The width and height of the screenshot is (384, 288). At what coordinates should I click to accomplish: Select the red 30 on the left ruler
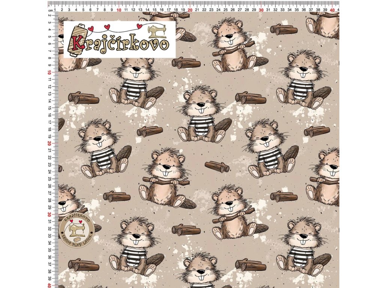pyautogui.click(x=50, y=214)
